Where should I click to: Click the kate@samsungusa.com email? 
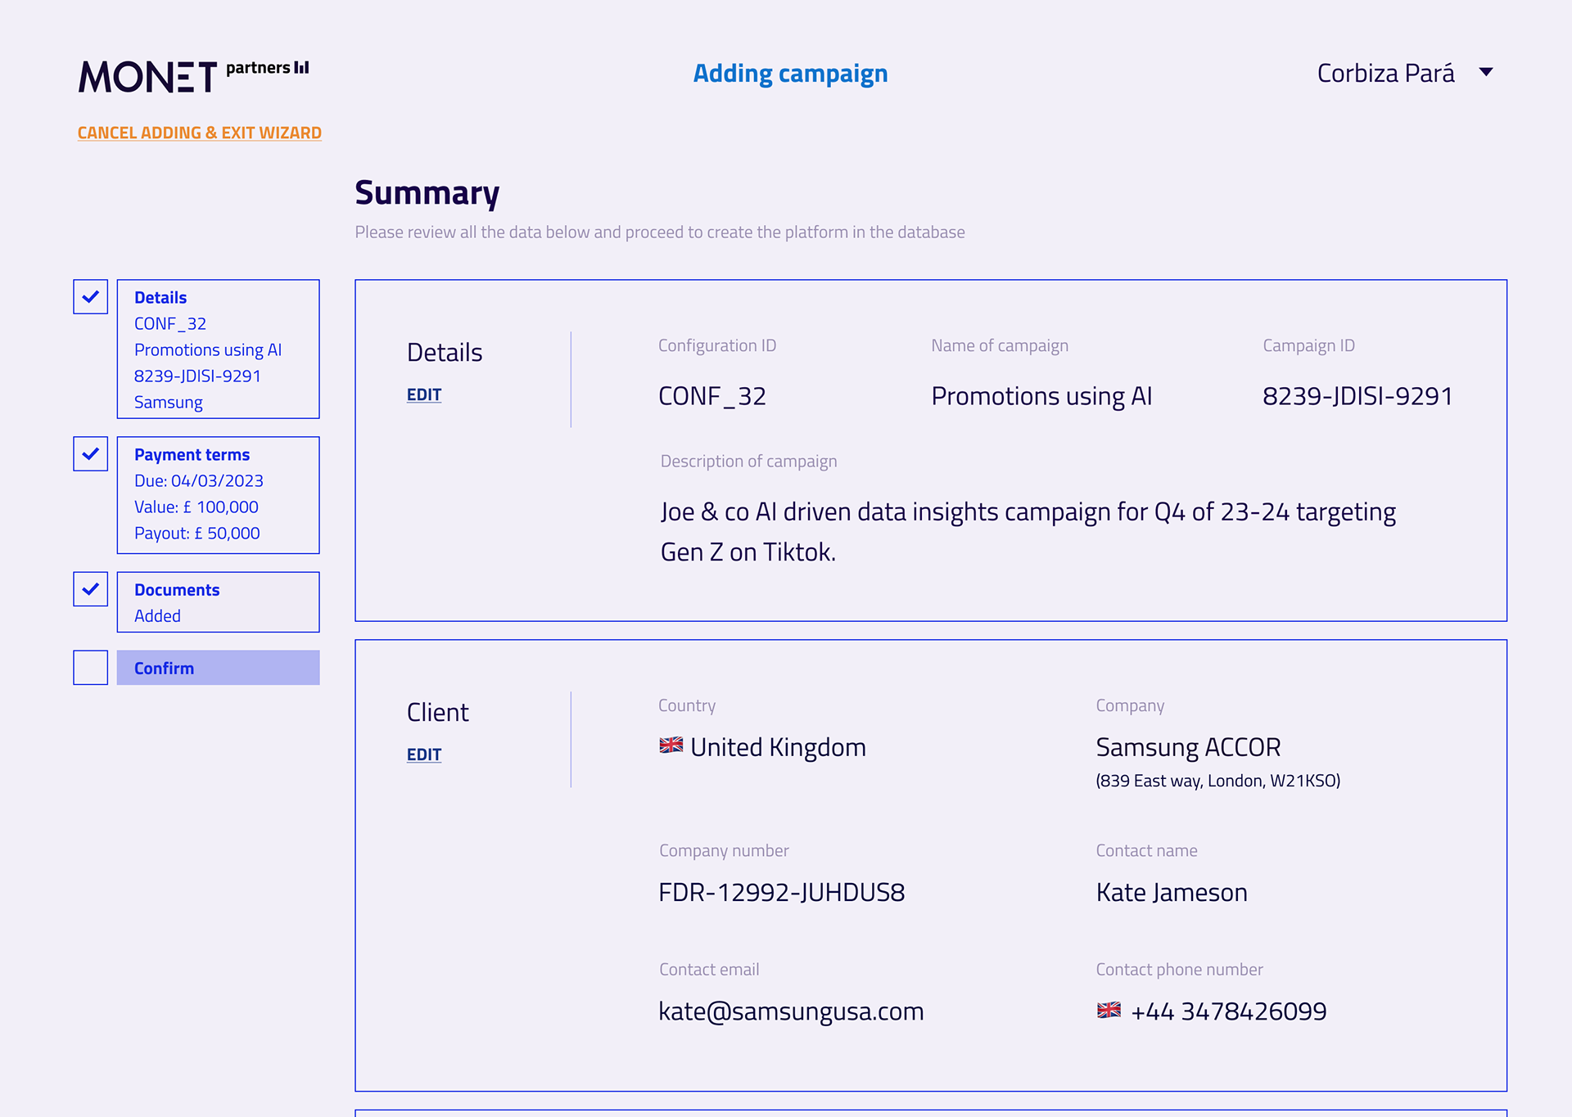791,1012
